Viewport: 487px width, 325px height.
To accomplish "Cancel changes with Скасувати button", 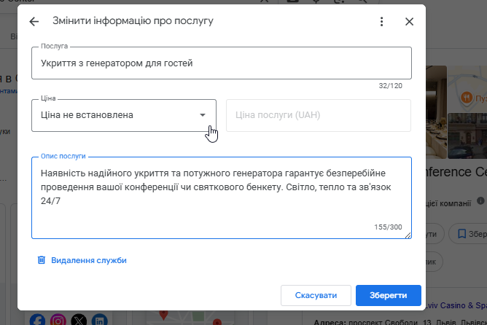I will point(316,295).
